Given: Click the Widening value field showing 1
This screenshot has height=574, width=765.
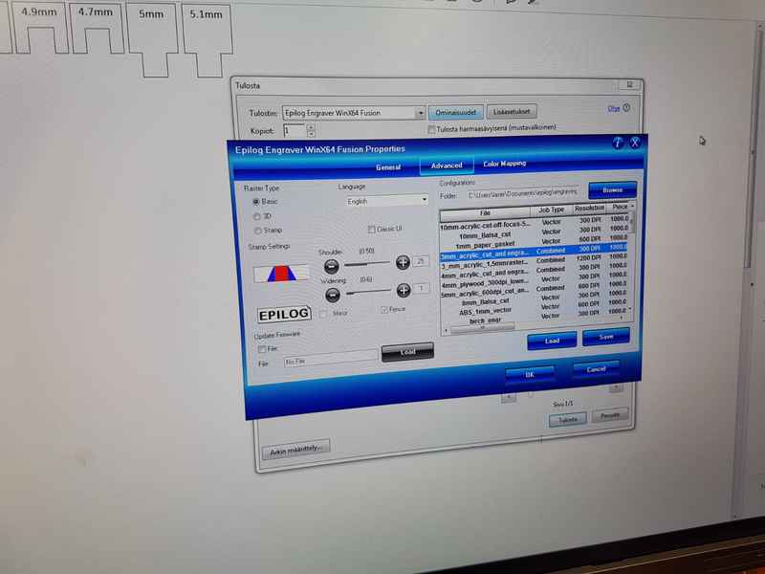Looking at the screenshot, I should (x=422, y=289).
